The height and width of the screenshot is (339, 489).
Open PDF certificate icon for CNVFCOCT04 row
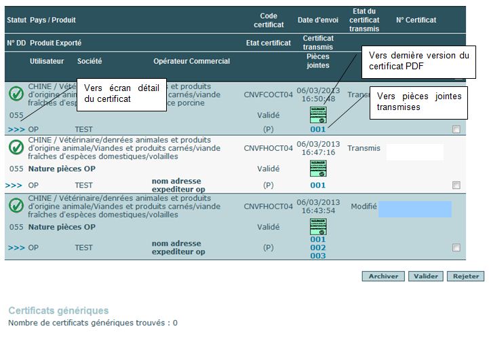point(318,115)
